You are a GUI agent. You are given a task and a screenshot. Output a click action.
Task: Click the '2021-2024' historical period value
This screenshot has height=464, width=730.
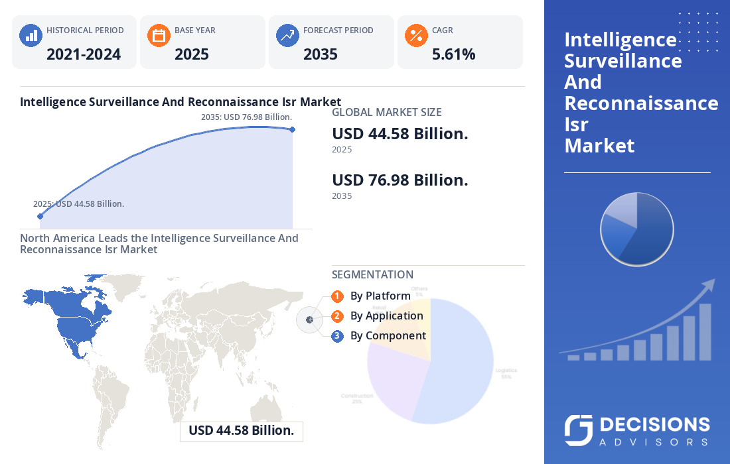pos(84,54)
